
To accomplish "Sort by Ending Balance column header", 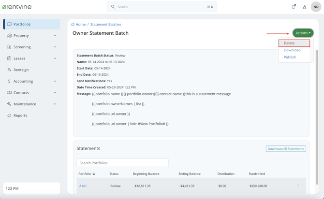I will point(190,173).
